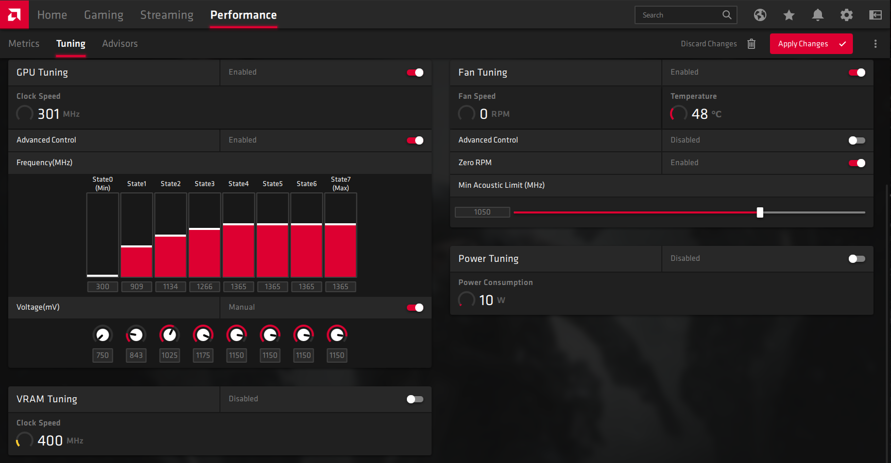This screenshot has width=891, height=463.
Task: Click the Discard Changes trash icon
Action: pyautogui.click(x=751, y=44)
